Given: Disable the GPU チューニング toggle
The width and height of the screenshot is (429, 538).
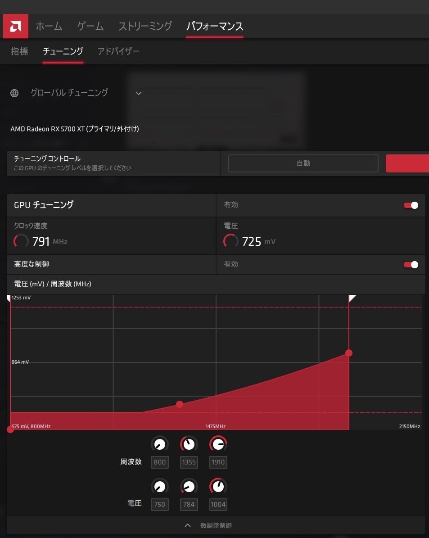Looking at the screenshot, I should pos(411,205).
